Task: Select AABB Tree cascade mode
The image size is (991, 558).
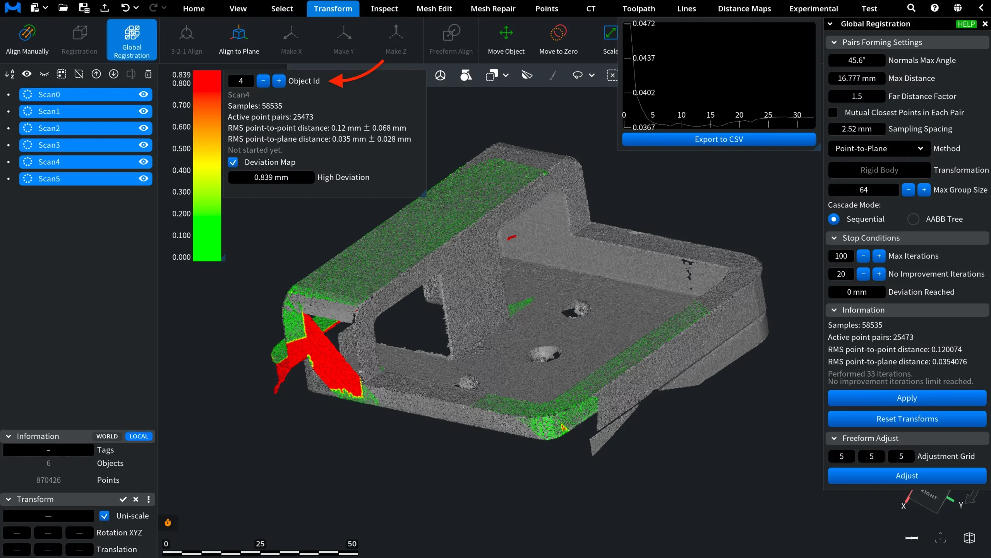Action: click(913, 219)
